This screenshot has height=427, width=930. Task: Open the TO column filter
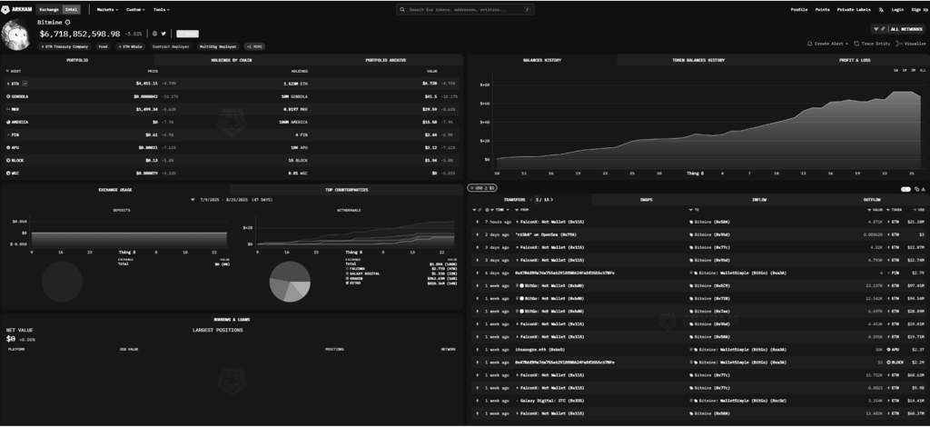[x=693, y=209]
